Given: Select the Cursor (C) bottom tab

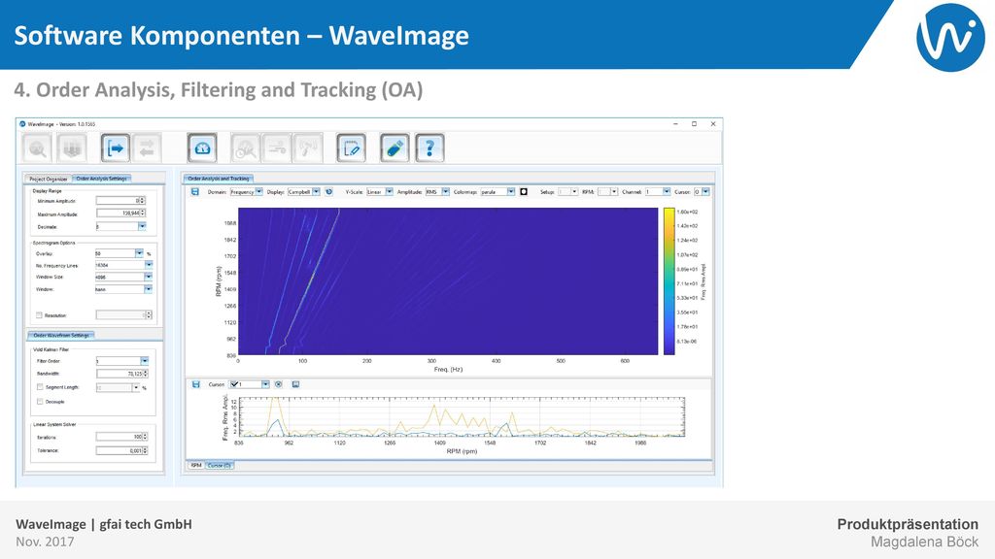Looking at the screenshot, I should pos(220,465).
